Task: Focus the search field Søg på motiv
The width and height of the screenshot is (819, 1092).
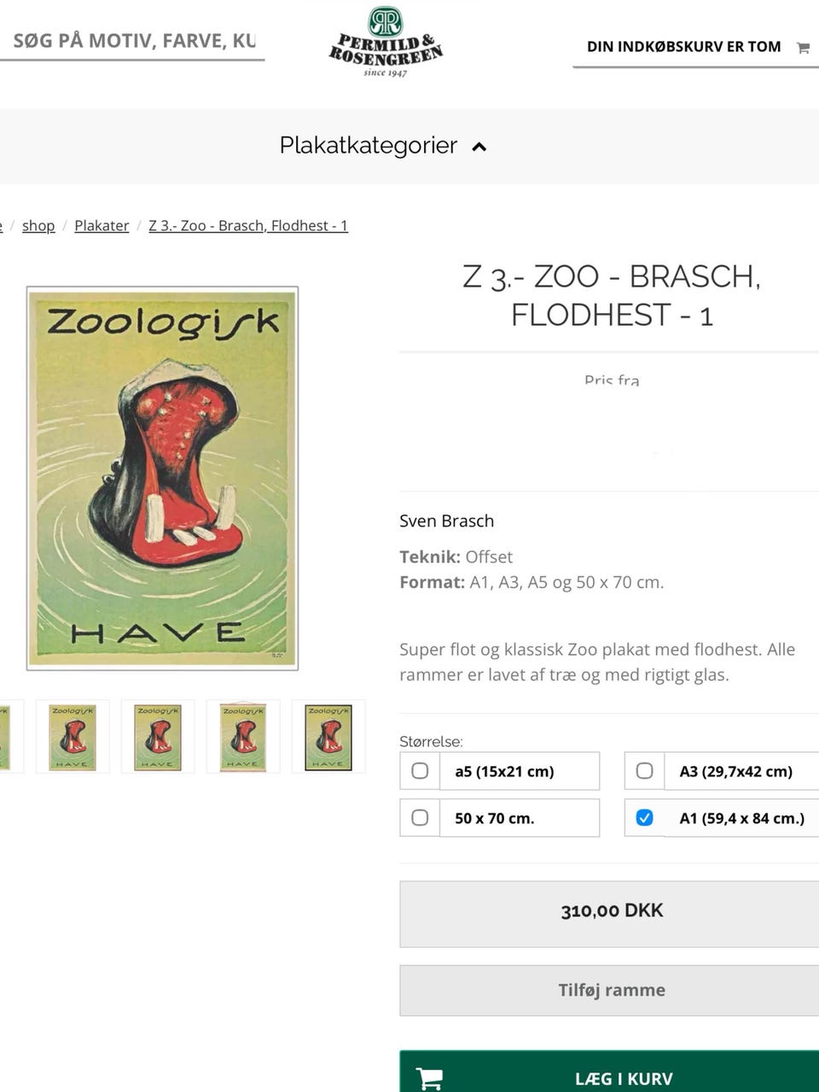Action: [132, 41]
